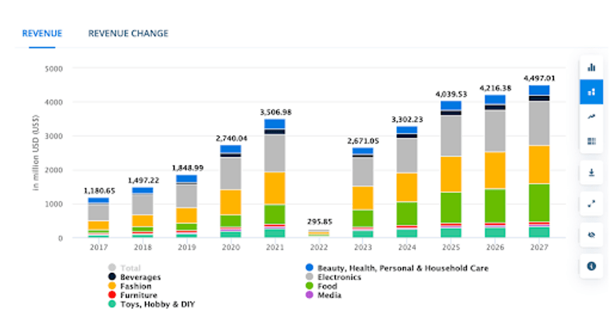Click the 295.85 value label

[x=320, y=222]
